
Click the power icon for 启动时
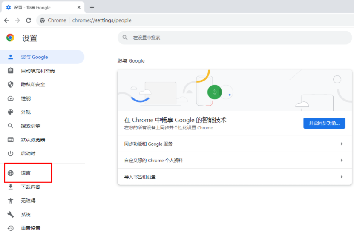10,153
